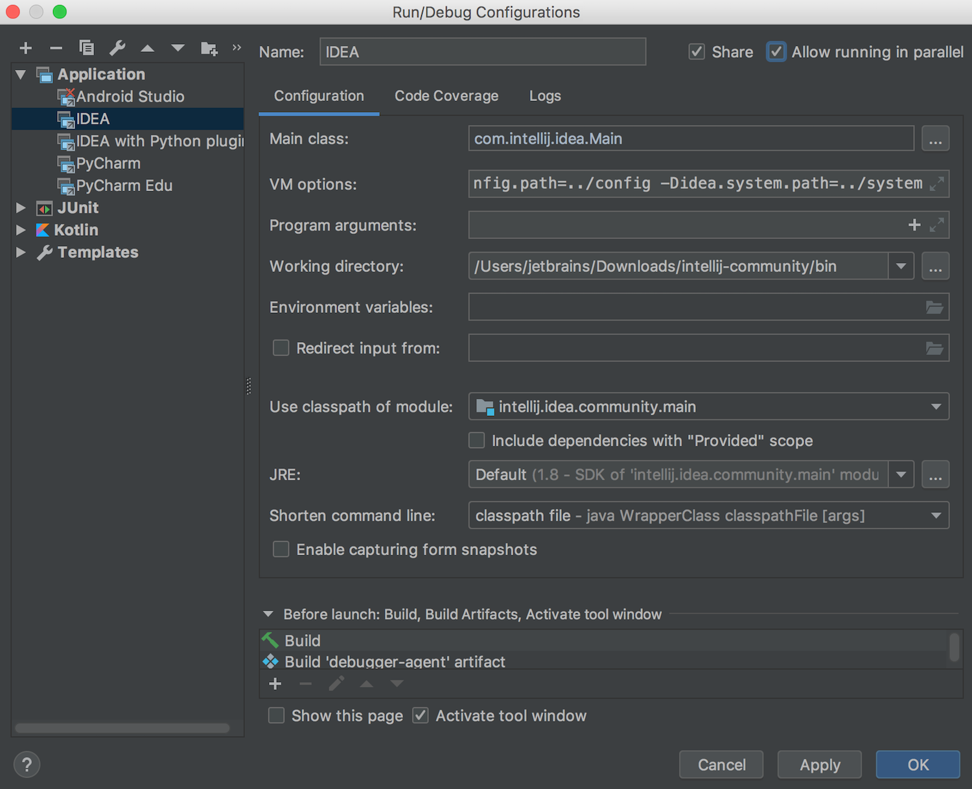This screenshot has height=789, width=972.
Task: Browse for Main class with ellipsis button
Action: point(936,139)
